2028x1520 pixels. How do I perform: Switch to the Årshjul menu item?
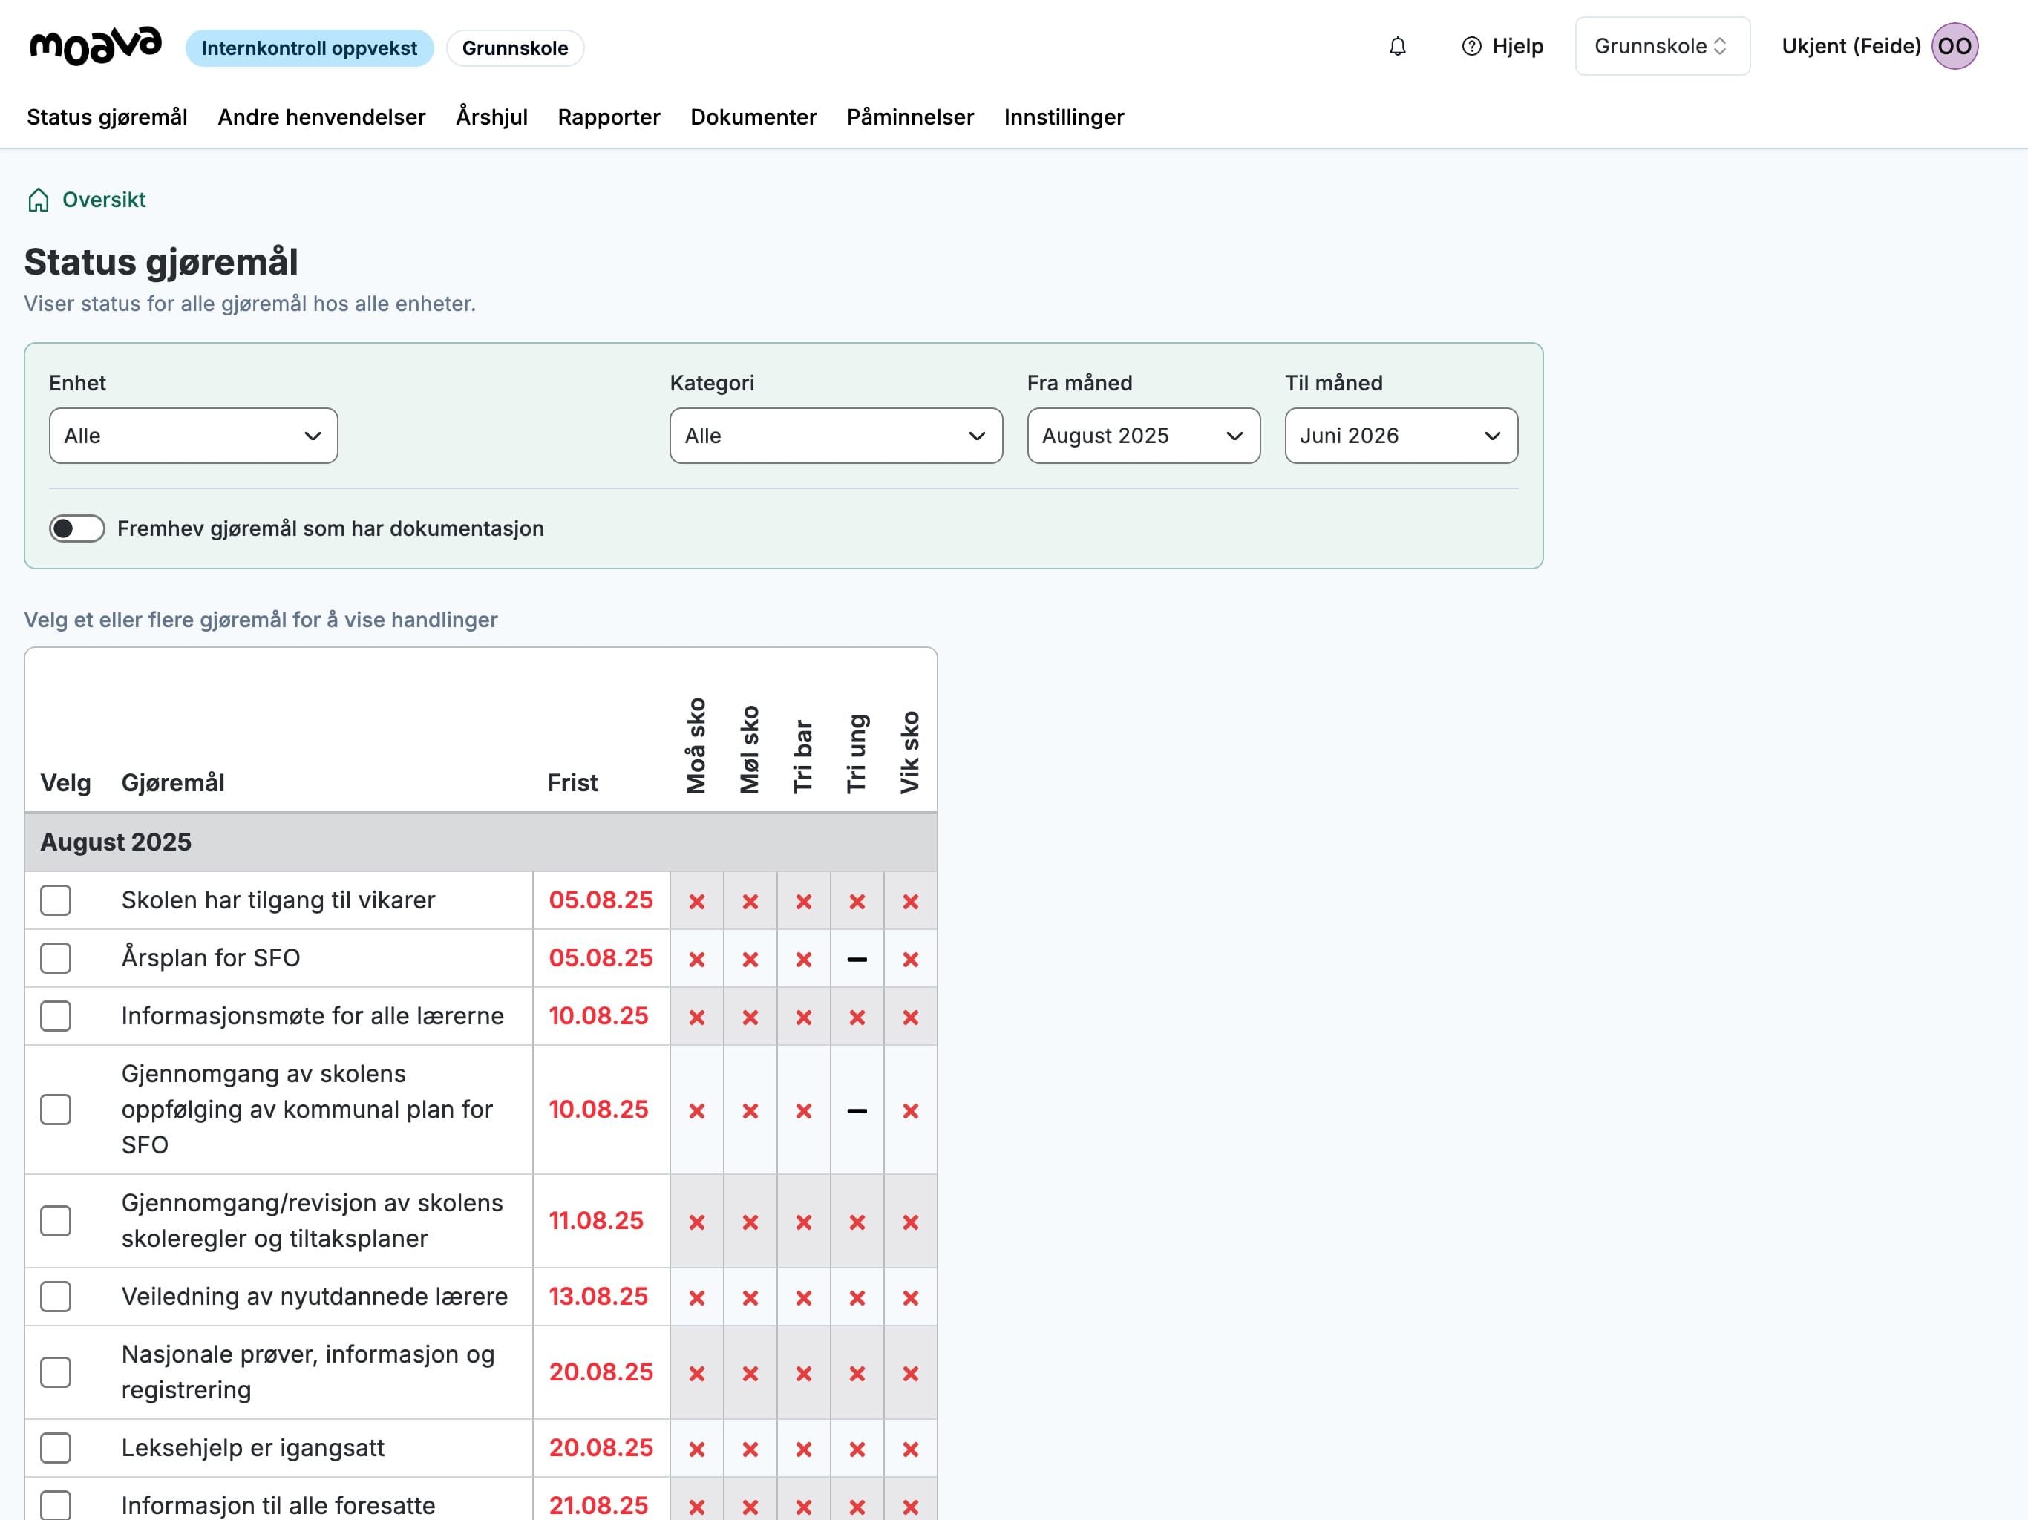coord(491,117)
